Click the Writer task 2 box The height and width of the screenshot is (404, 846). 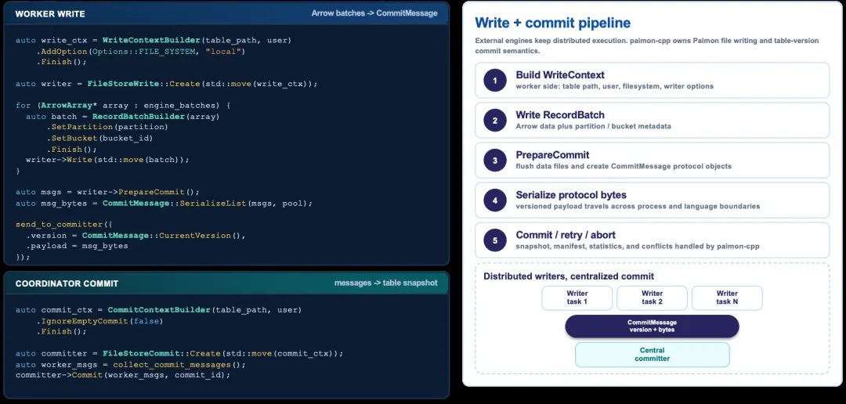point(652,298)
